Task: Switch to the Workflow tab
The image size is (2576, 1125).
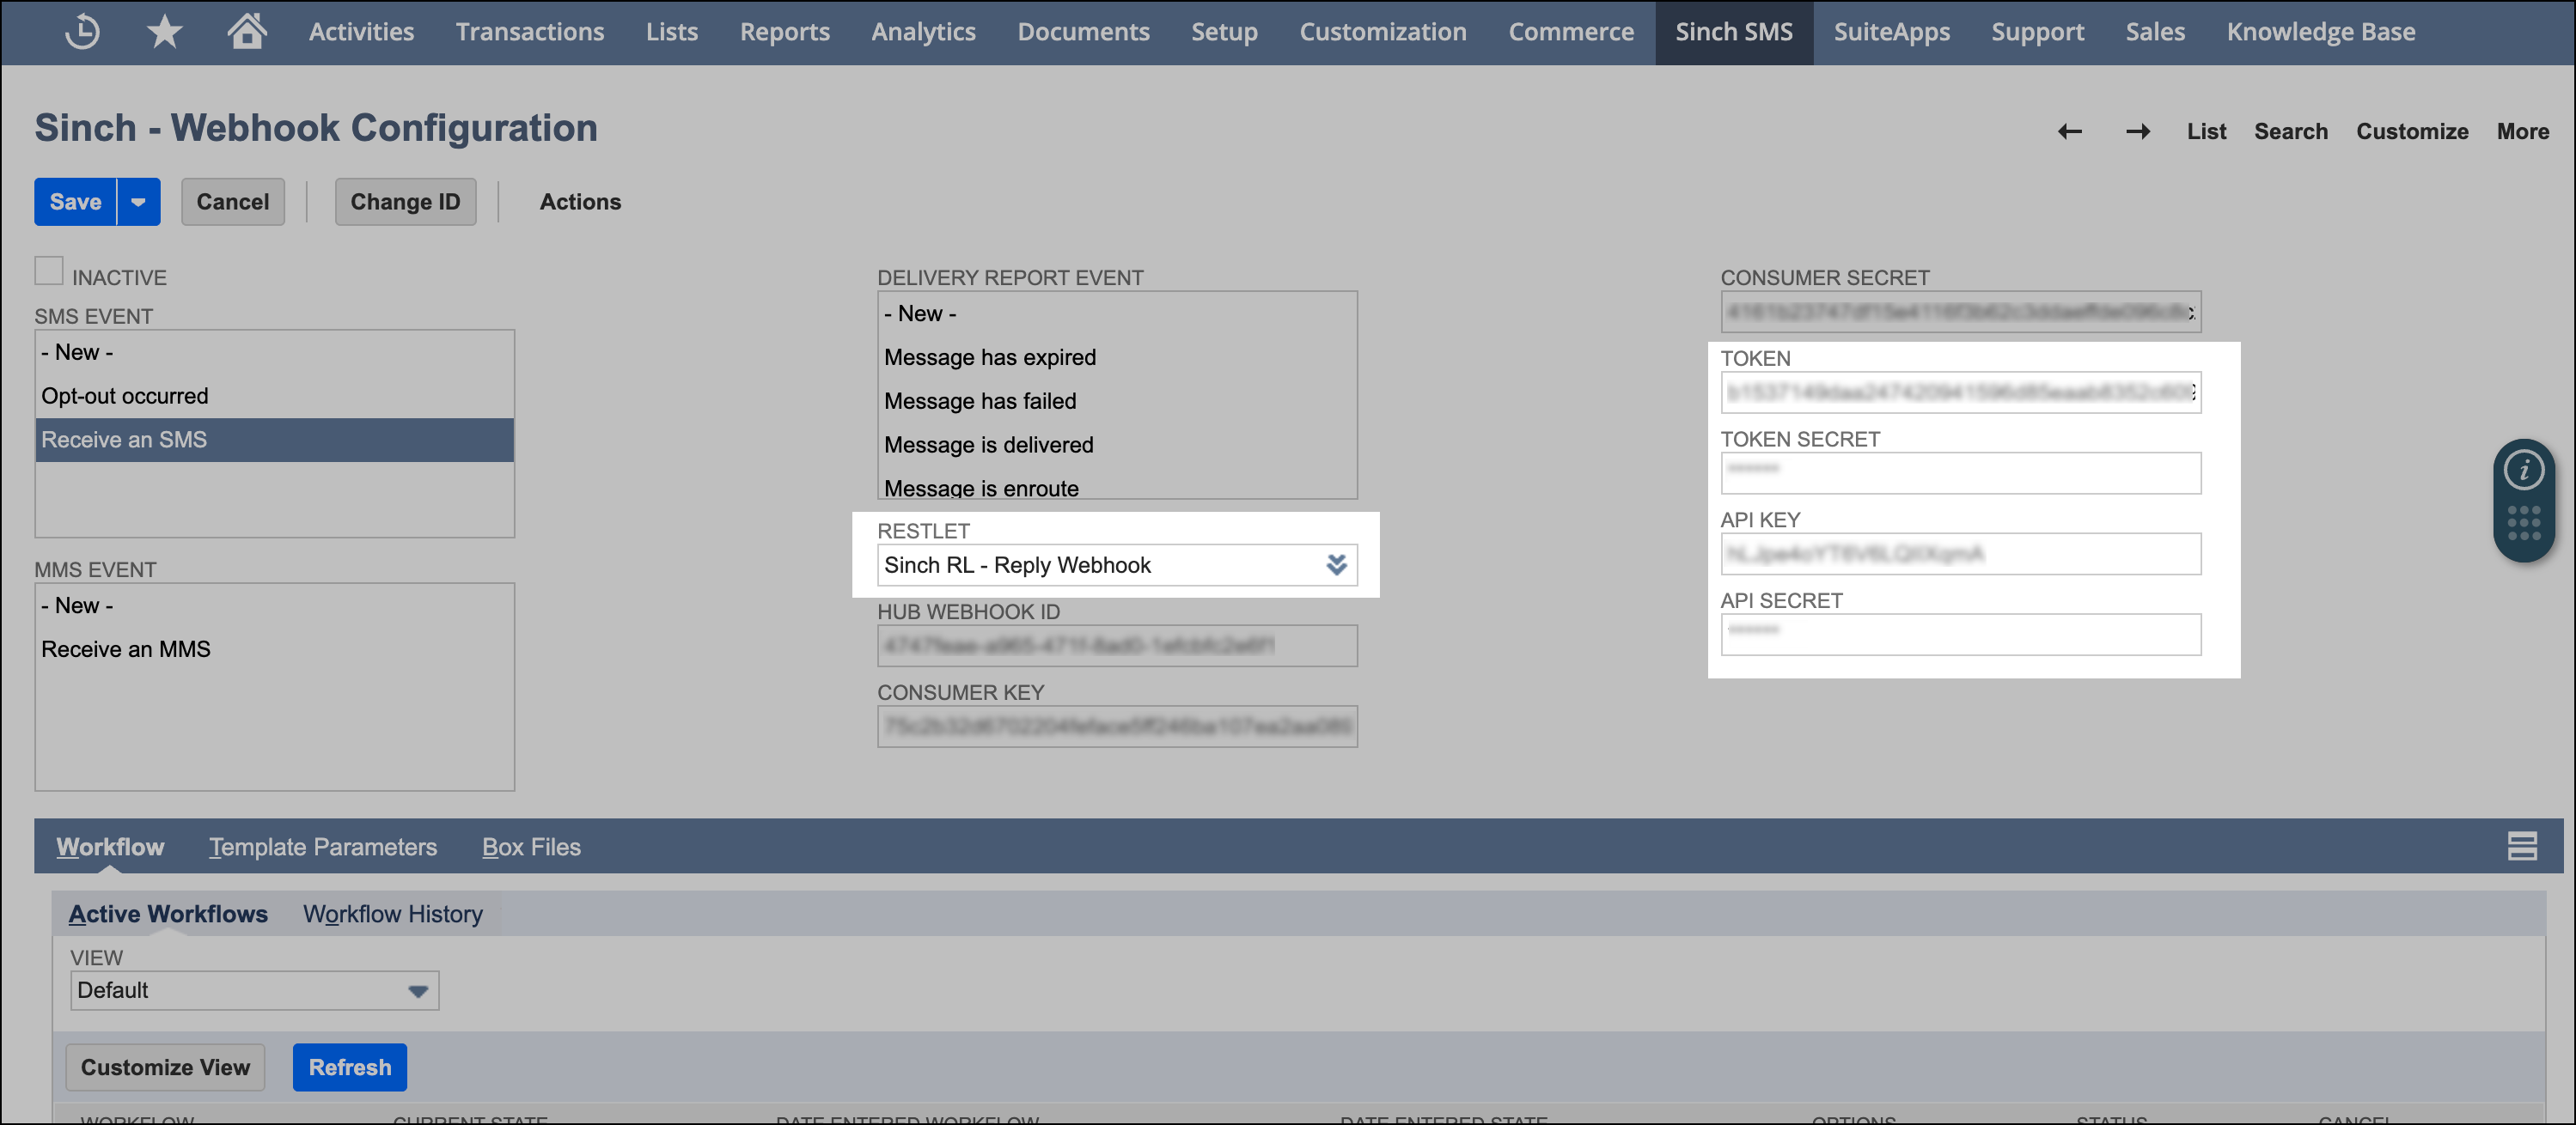Action: coord(110,846)
